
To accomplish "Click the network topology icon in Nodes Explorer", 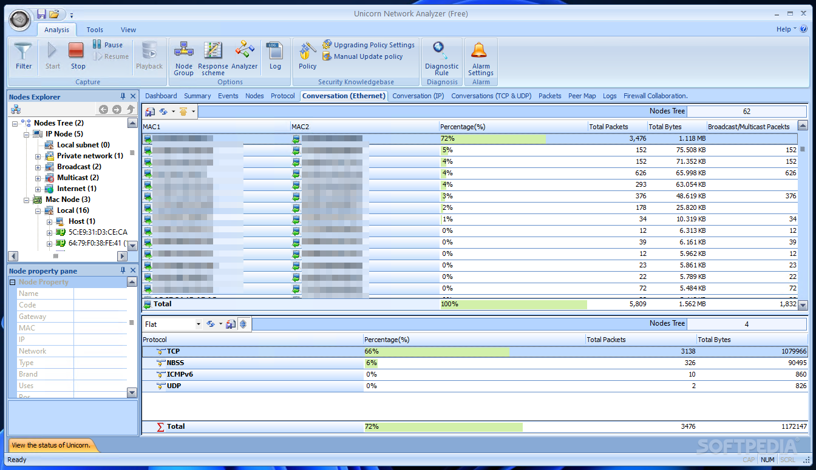I will click(x=16, y=110).
